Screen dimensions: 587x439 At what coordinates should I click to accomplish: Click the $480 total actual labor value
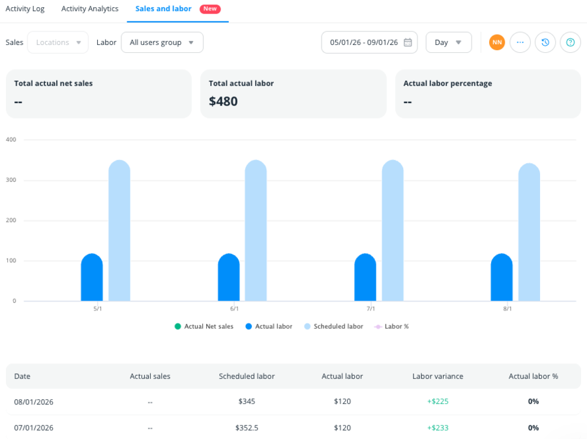coord(223,101)
